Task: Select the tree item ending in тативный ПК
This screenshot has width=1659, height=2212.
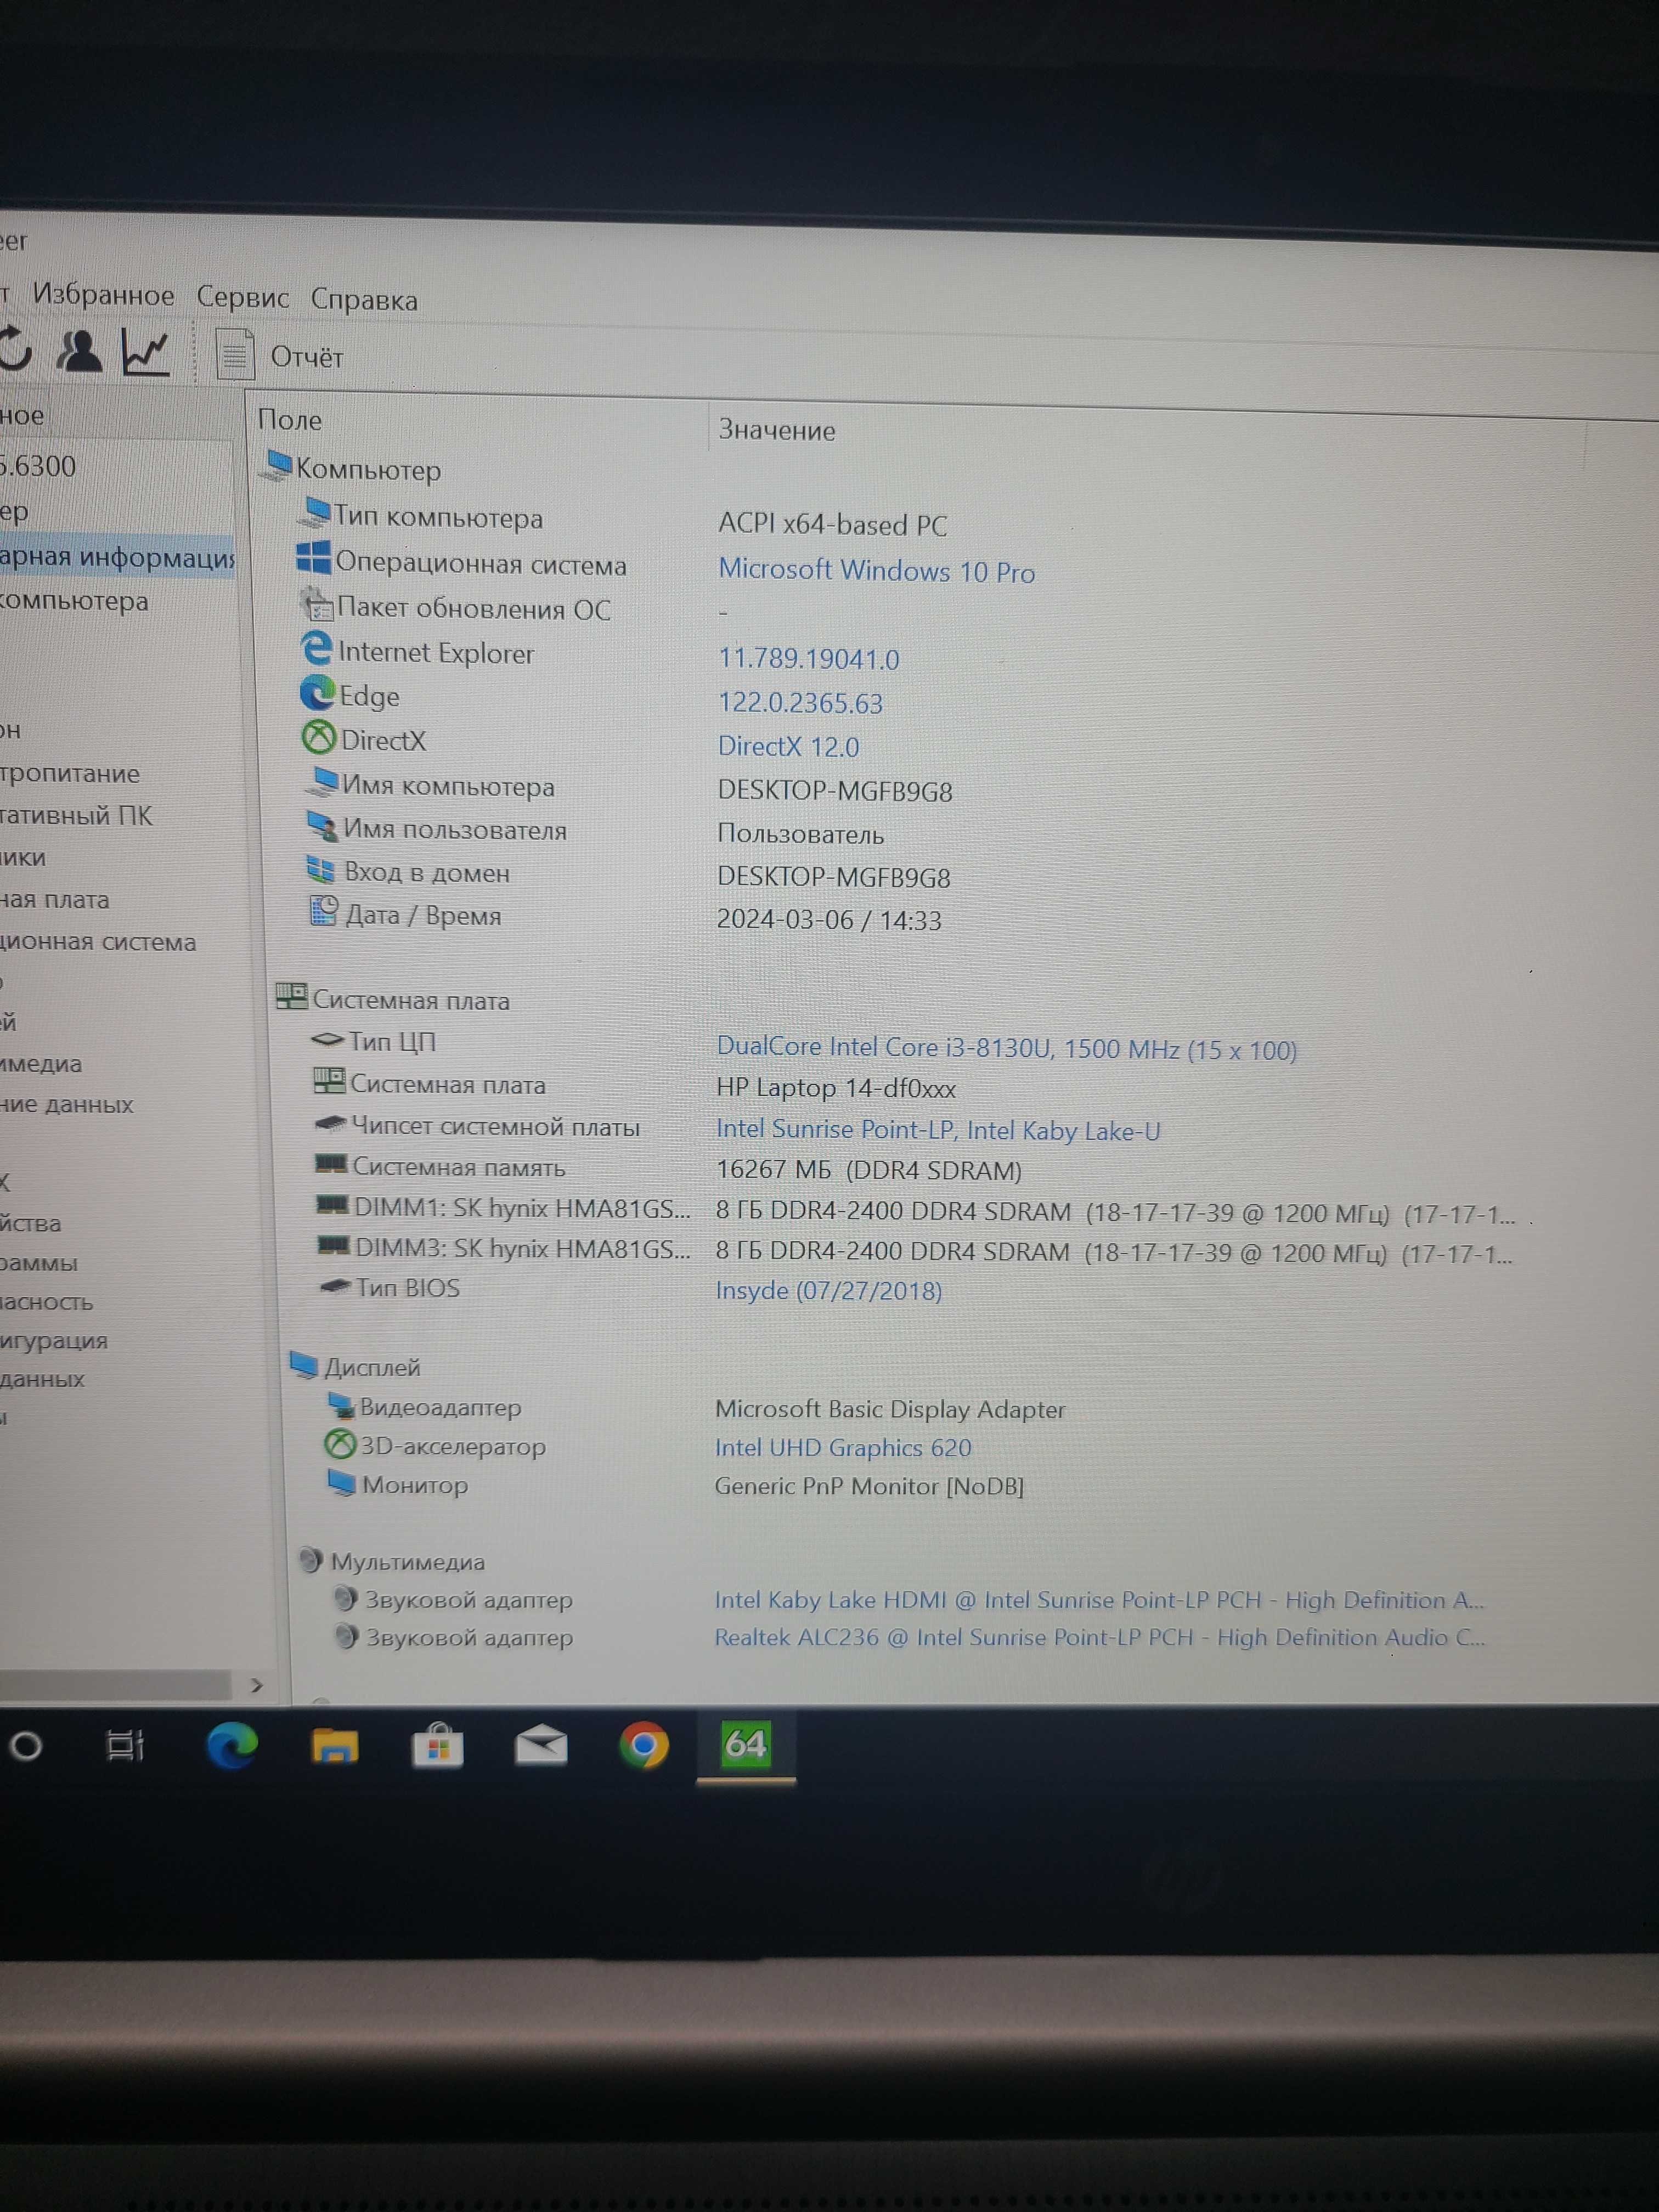Action: click(77, 816)
